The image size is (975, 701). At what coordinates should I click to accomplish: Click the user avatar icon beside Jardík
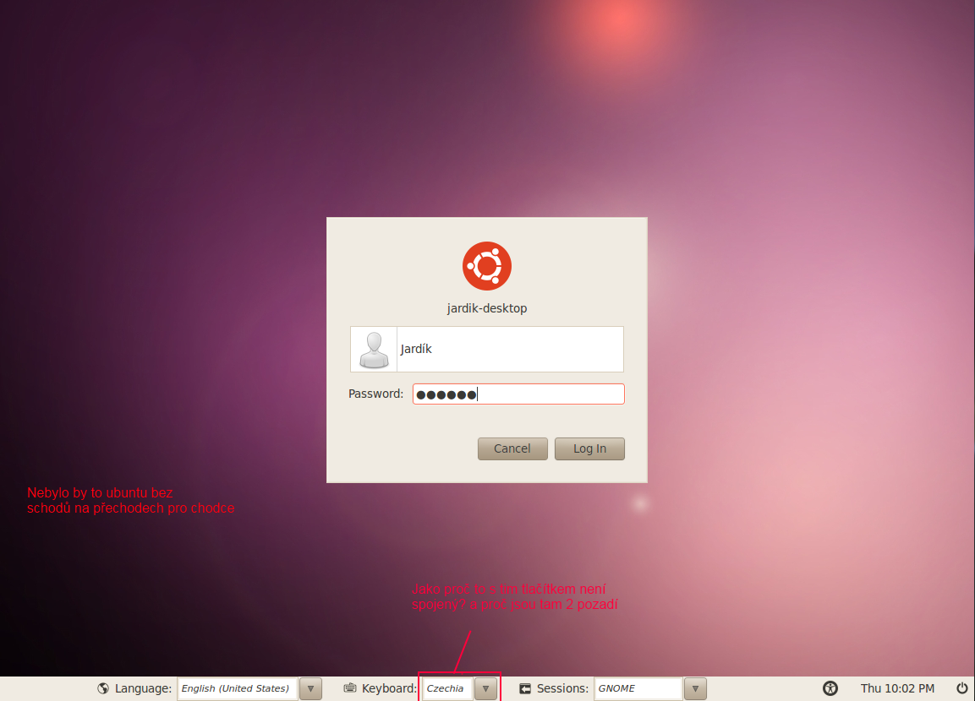click(x=374, y=350)
